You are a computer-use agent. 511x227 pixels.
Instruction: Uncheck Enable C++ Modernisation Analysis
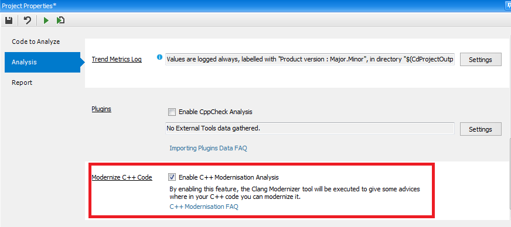coord(172,177)
